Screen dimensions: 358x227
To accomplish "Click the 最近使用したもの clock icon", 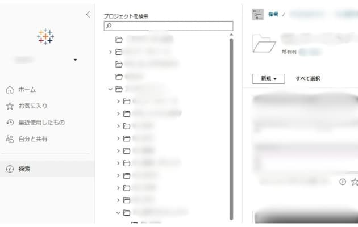I will (10, 123).
